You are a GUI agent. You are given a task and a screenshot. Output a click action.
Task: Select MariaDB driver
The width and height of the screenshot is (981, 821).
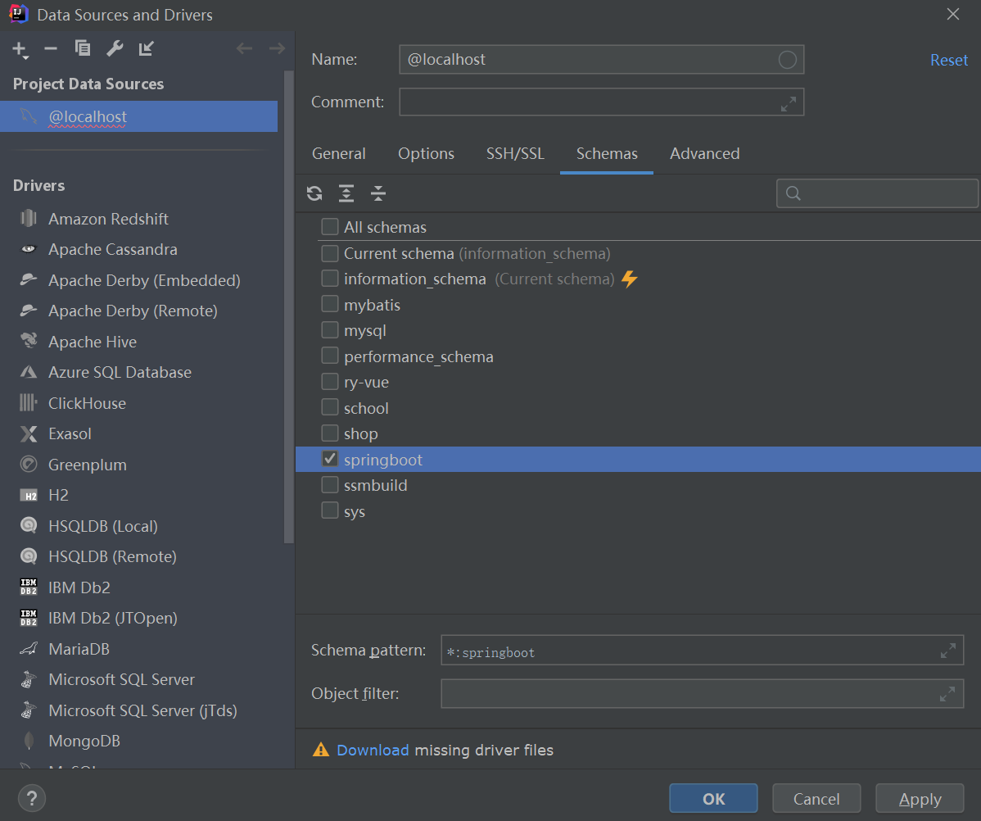coord(79,649)
